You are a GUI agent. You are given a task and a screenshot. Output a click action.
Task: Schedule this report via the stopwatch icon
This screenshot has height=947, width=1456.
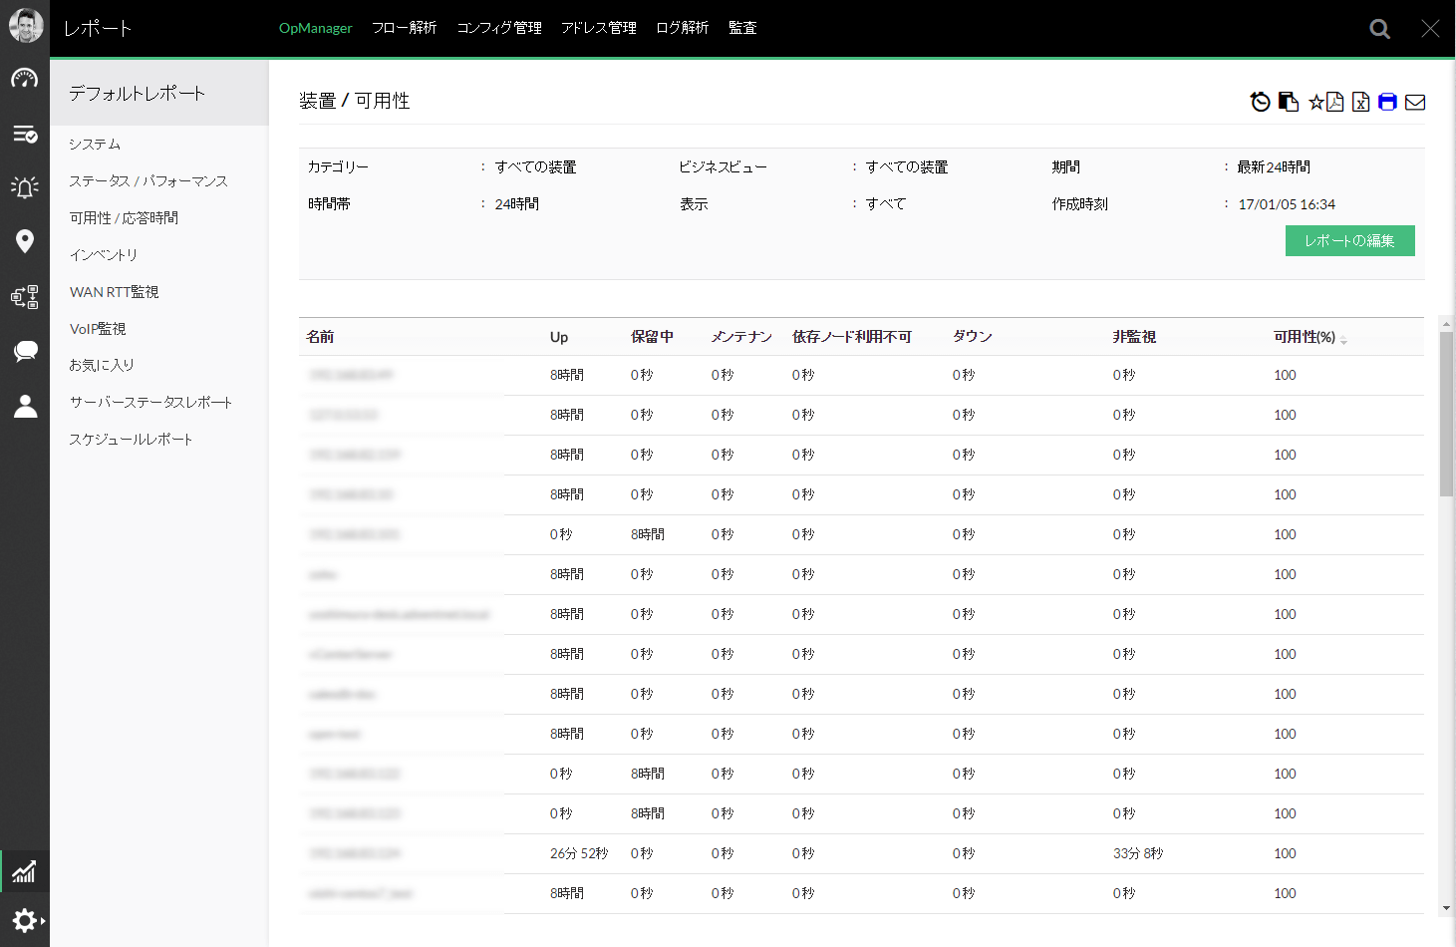point(1259,101)
